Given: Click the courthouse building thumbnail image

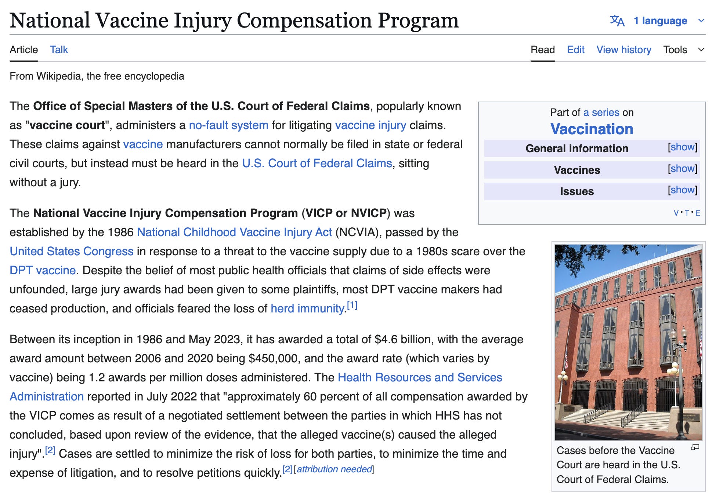Looking at the screenshot, I should tap(628, 342).
